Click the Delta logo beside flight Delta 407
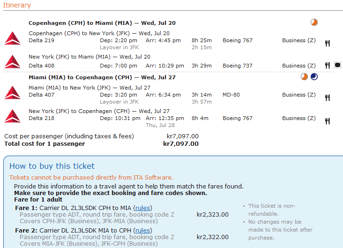This screenshot has width=343, height=248. tap(12, 92)
